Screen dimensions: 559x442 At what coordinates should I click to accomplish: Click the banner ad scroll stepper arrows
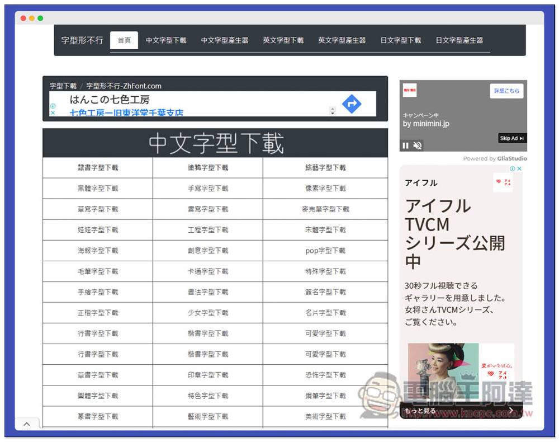pyautogui.click(x=333, y=111)
